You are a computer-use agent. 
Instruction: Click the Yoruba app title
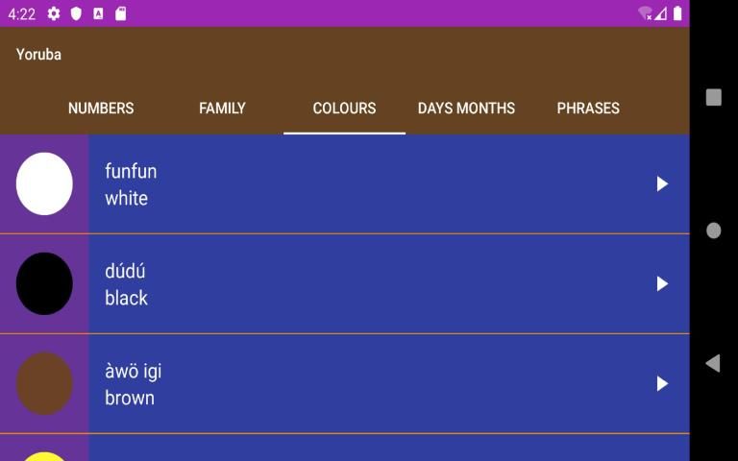tap(38, 55)
